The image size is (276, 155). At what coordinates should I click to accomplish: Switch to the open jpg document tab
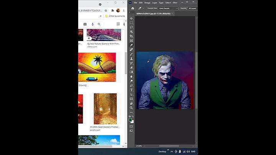click(153, 13)
